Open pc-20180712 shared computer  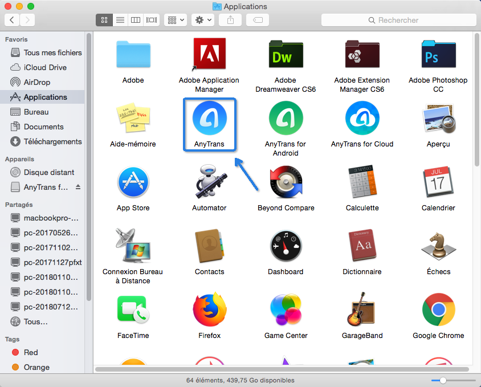(42, 307)
